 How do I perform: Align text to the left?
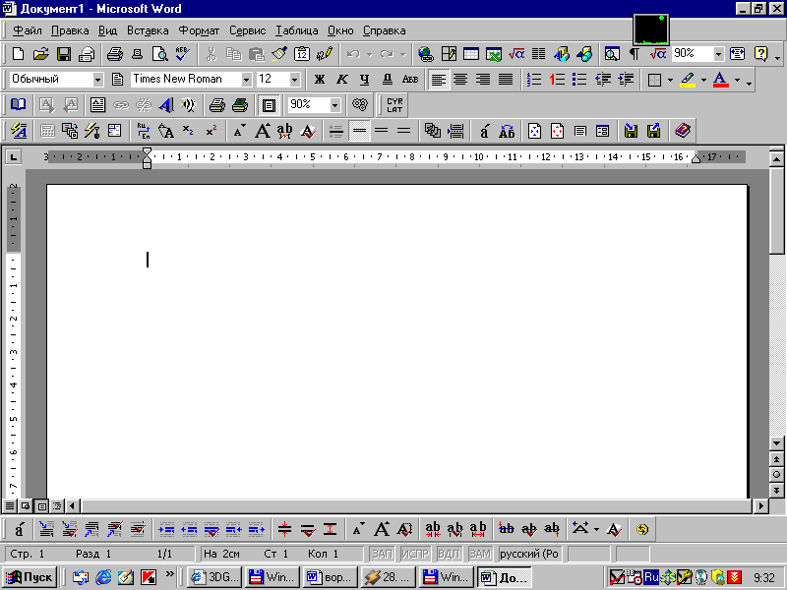[x=438, y=80]
